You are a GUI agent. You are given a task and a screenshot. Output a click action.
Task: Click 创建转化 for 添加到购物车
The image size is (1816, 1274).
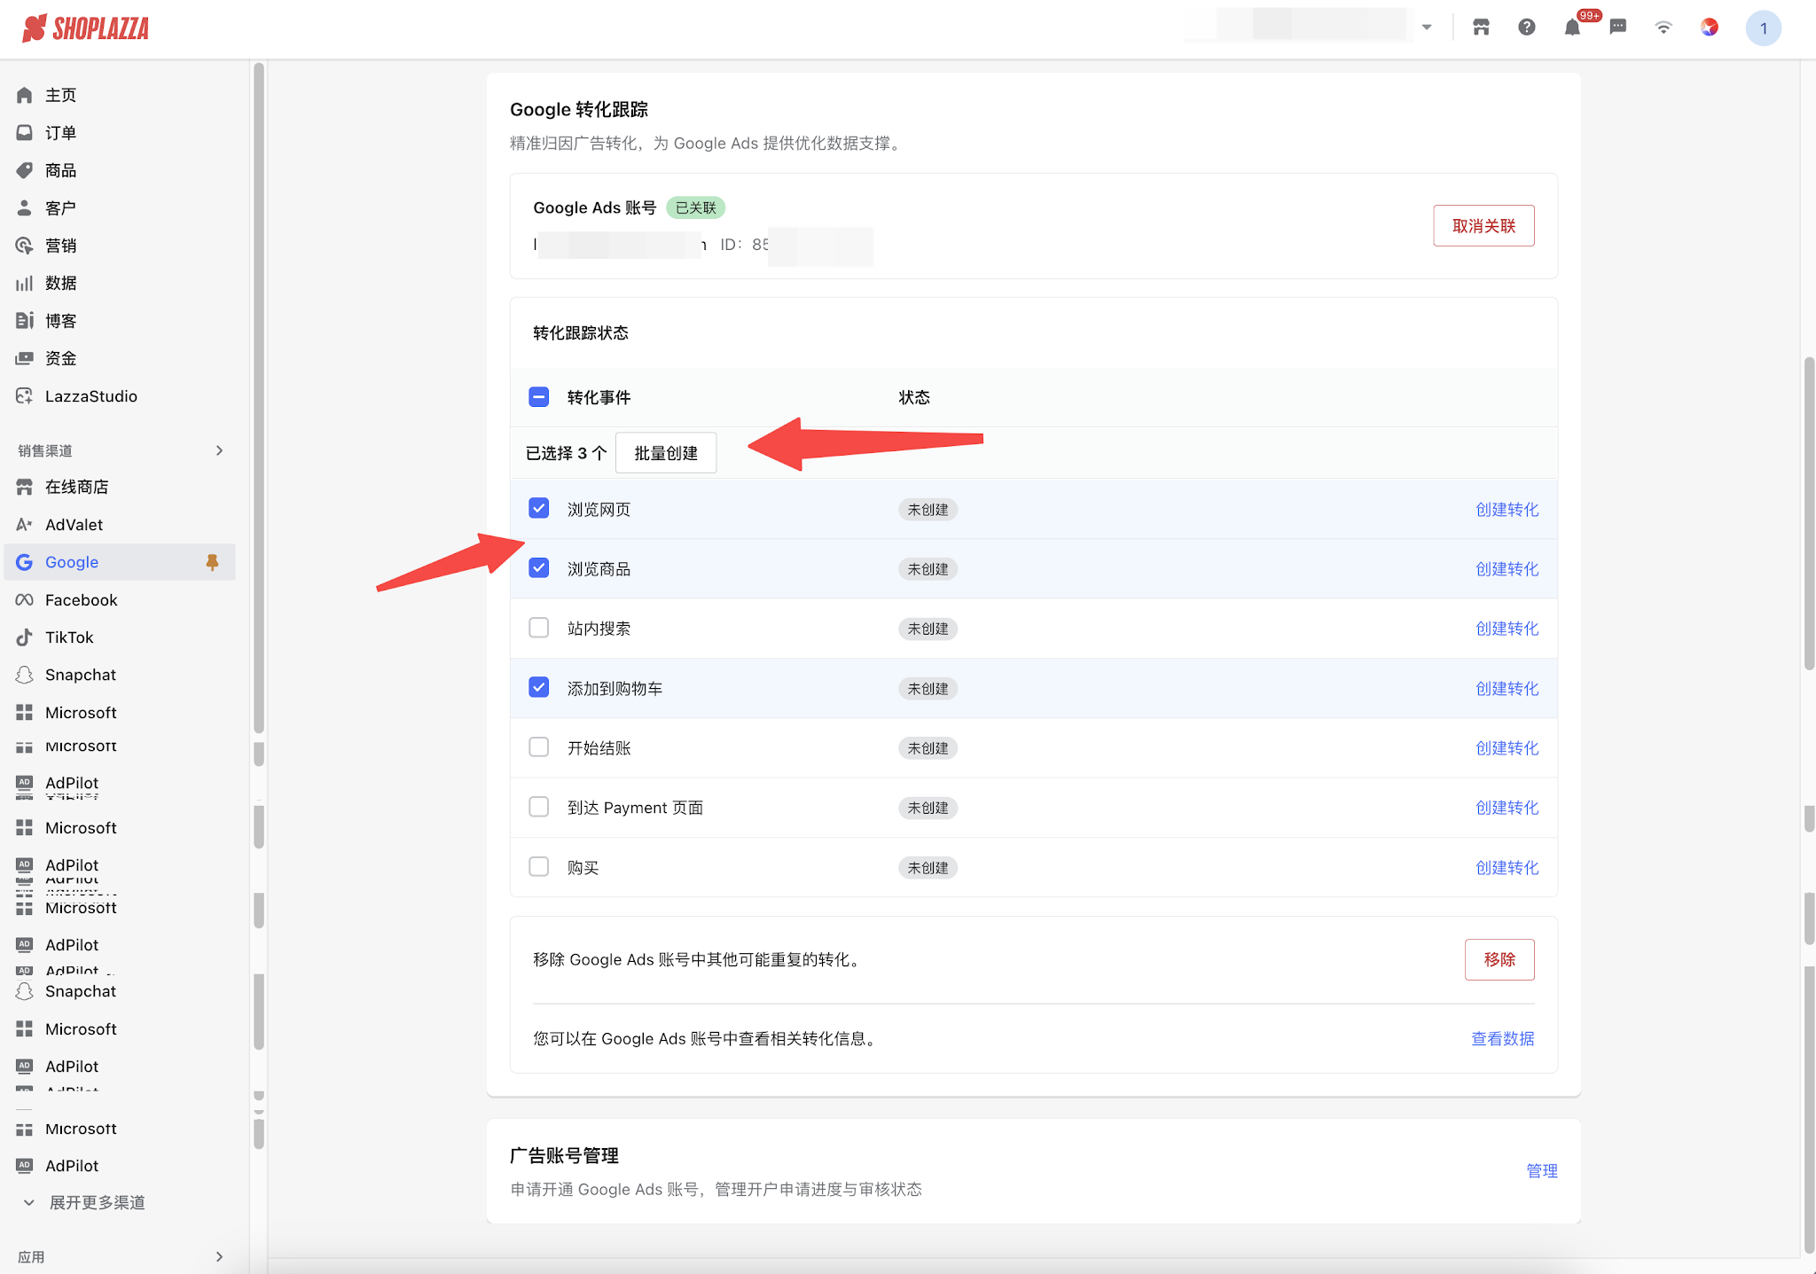(1507, 689)
